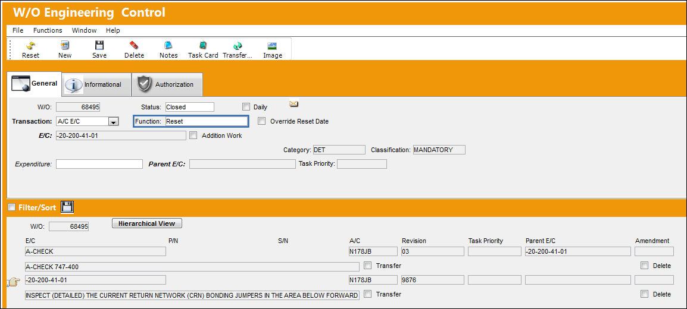Click the A-CHECK E/C cell

click(95, 251)
